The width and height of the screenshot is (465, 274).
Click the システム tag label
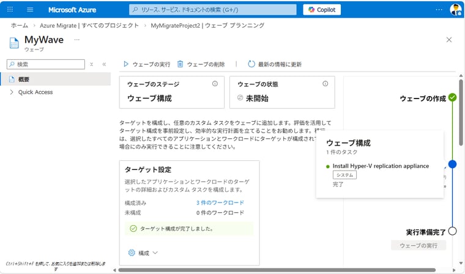click(344, 175)
